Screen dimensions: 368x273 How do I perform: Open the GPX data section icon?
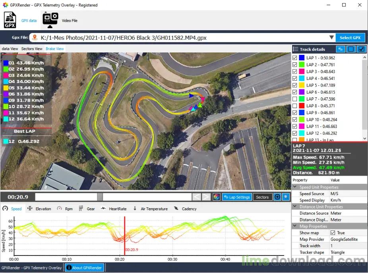[10, 20]
